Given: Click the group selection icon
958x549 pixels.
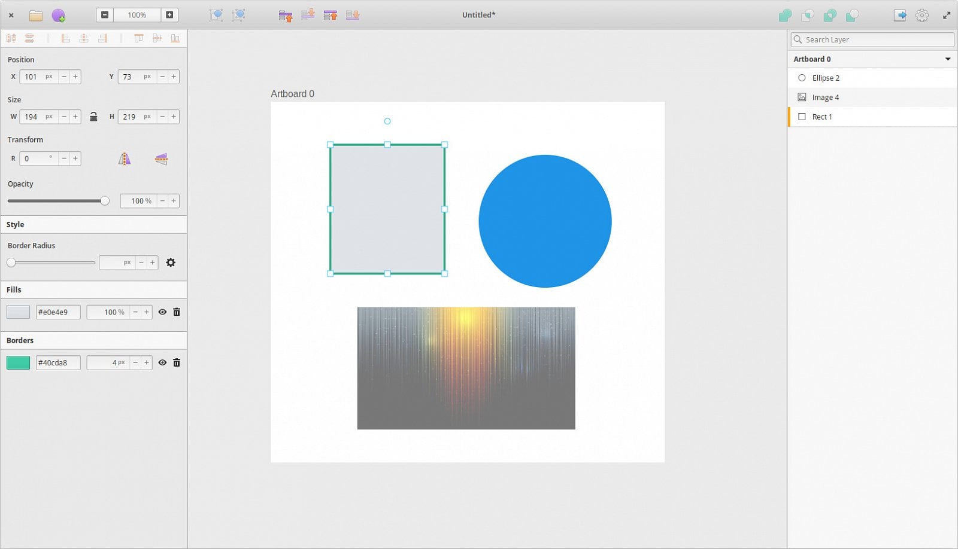Looking at the screenshot, I should (216, 15).
